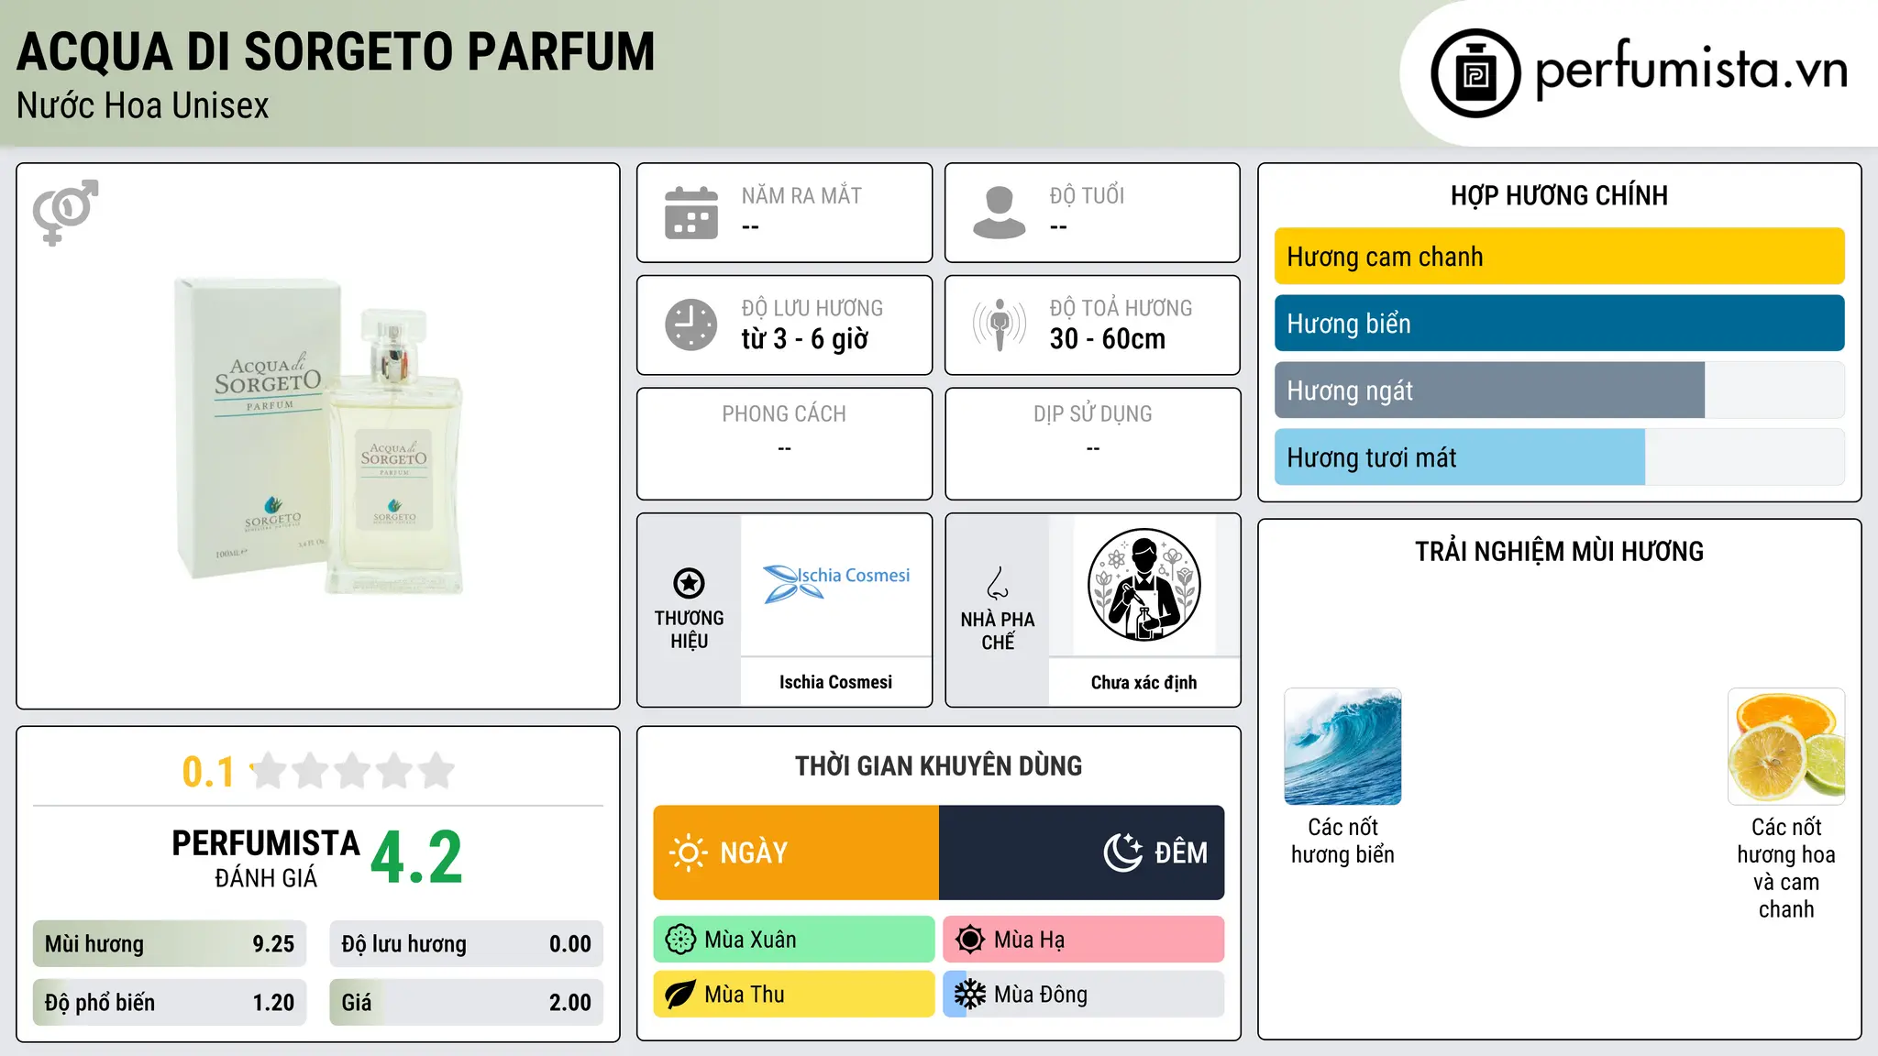Click the Hương tươi mát accord bar

click(x=1559, y=457)
